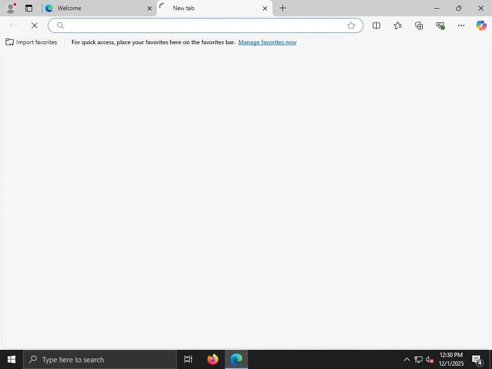This screenshot has height=369, width=492.
Task: Open Manage favorites now link
Action: (267, 42)
